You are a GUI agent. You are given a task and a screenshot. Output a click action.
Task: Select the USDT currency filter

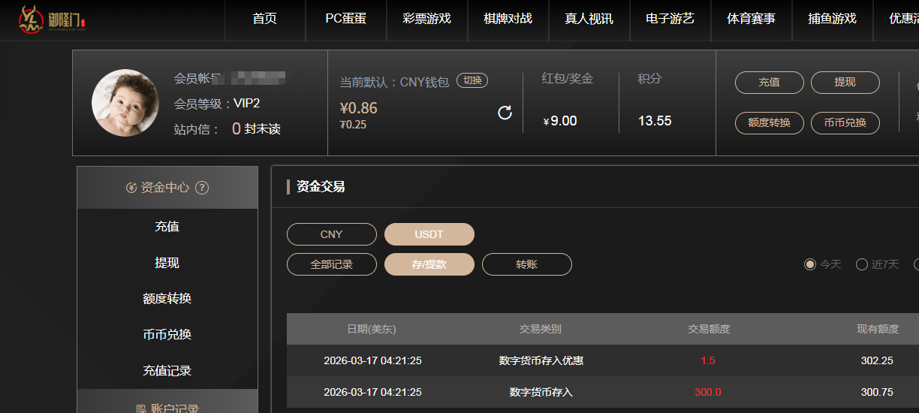pyautogui.click(x=429, y=234)
